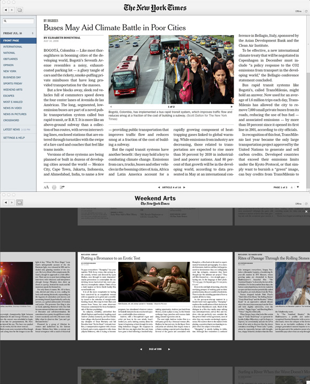Go to previous page up arrow near Page 1 of 3
Screen dimensions: 310x384
292,187
